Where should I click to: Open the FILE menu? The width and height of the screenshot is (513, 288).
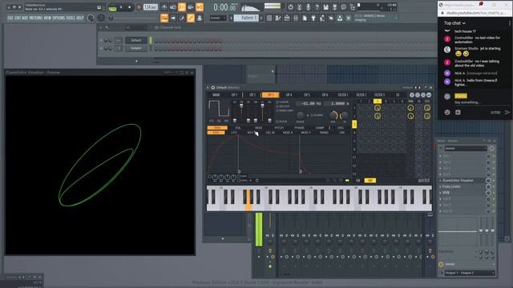[x=10, y=18]
